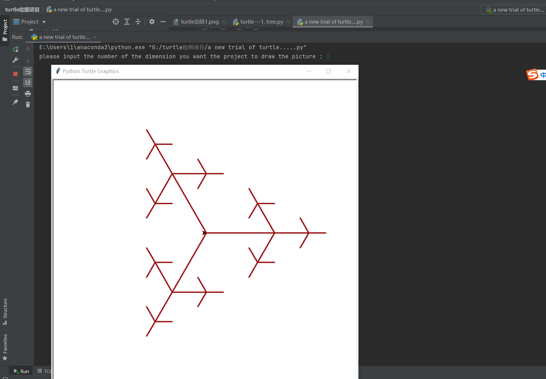
Task: Hide the Project panel with minus icon
Action: 163,22
